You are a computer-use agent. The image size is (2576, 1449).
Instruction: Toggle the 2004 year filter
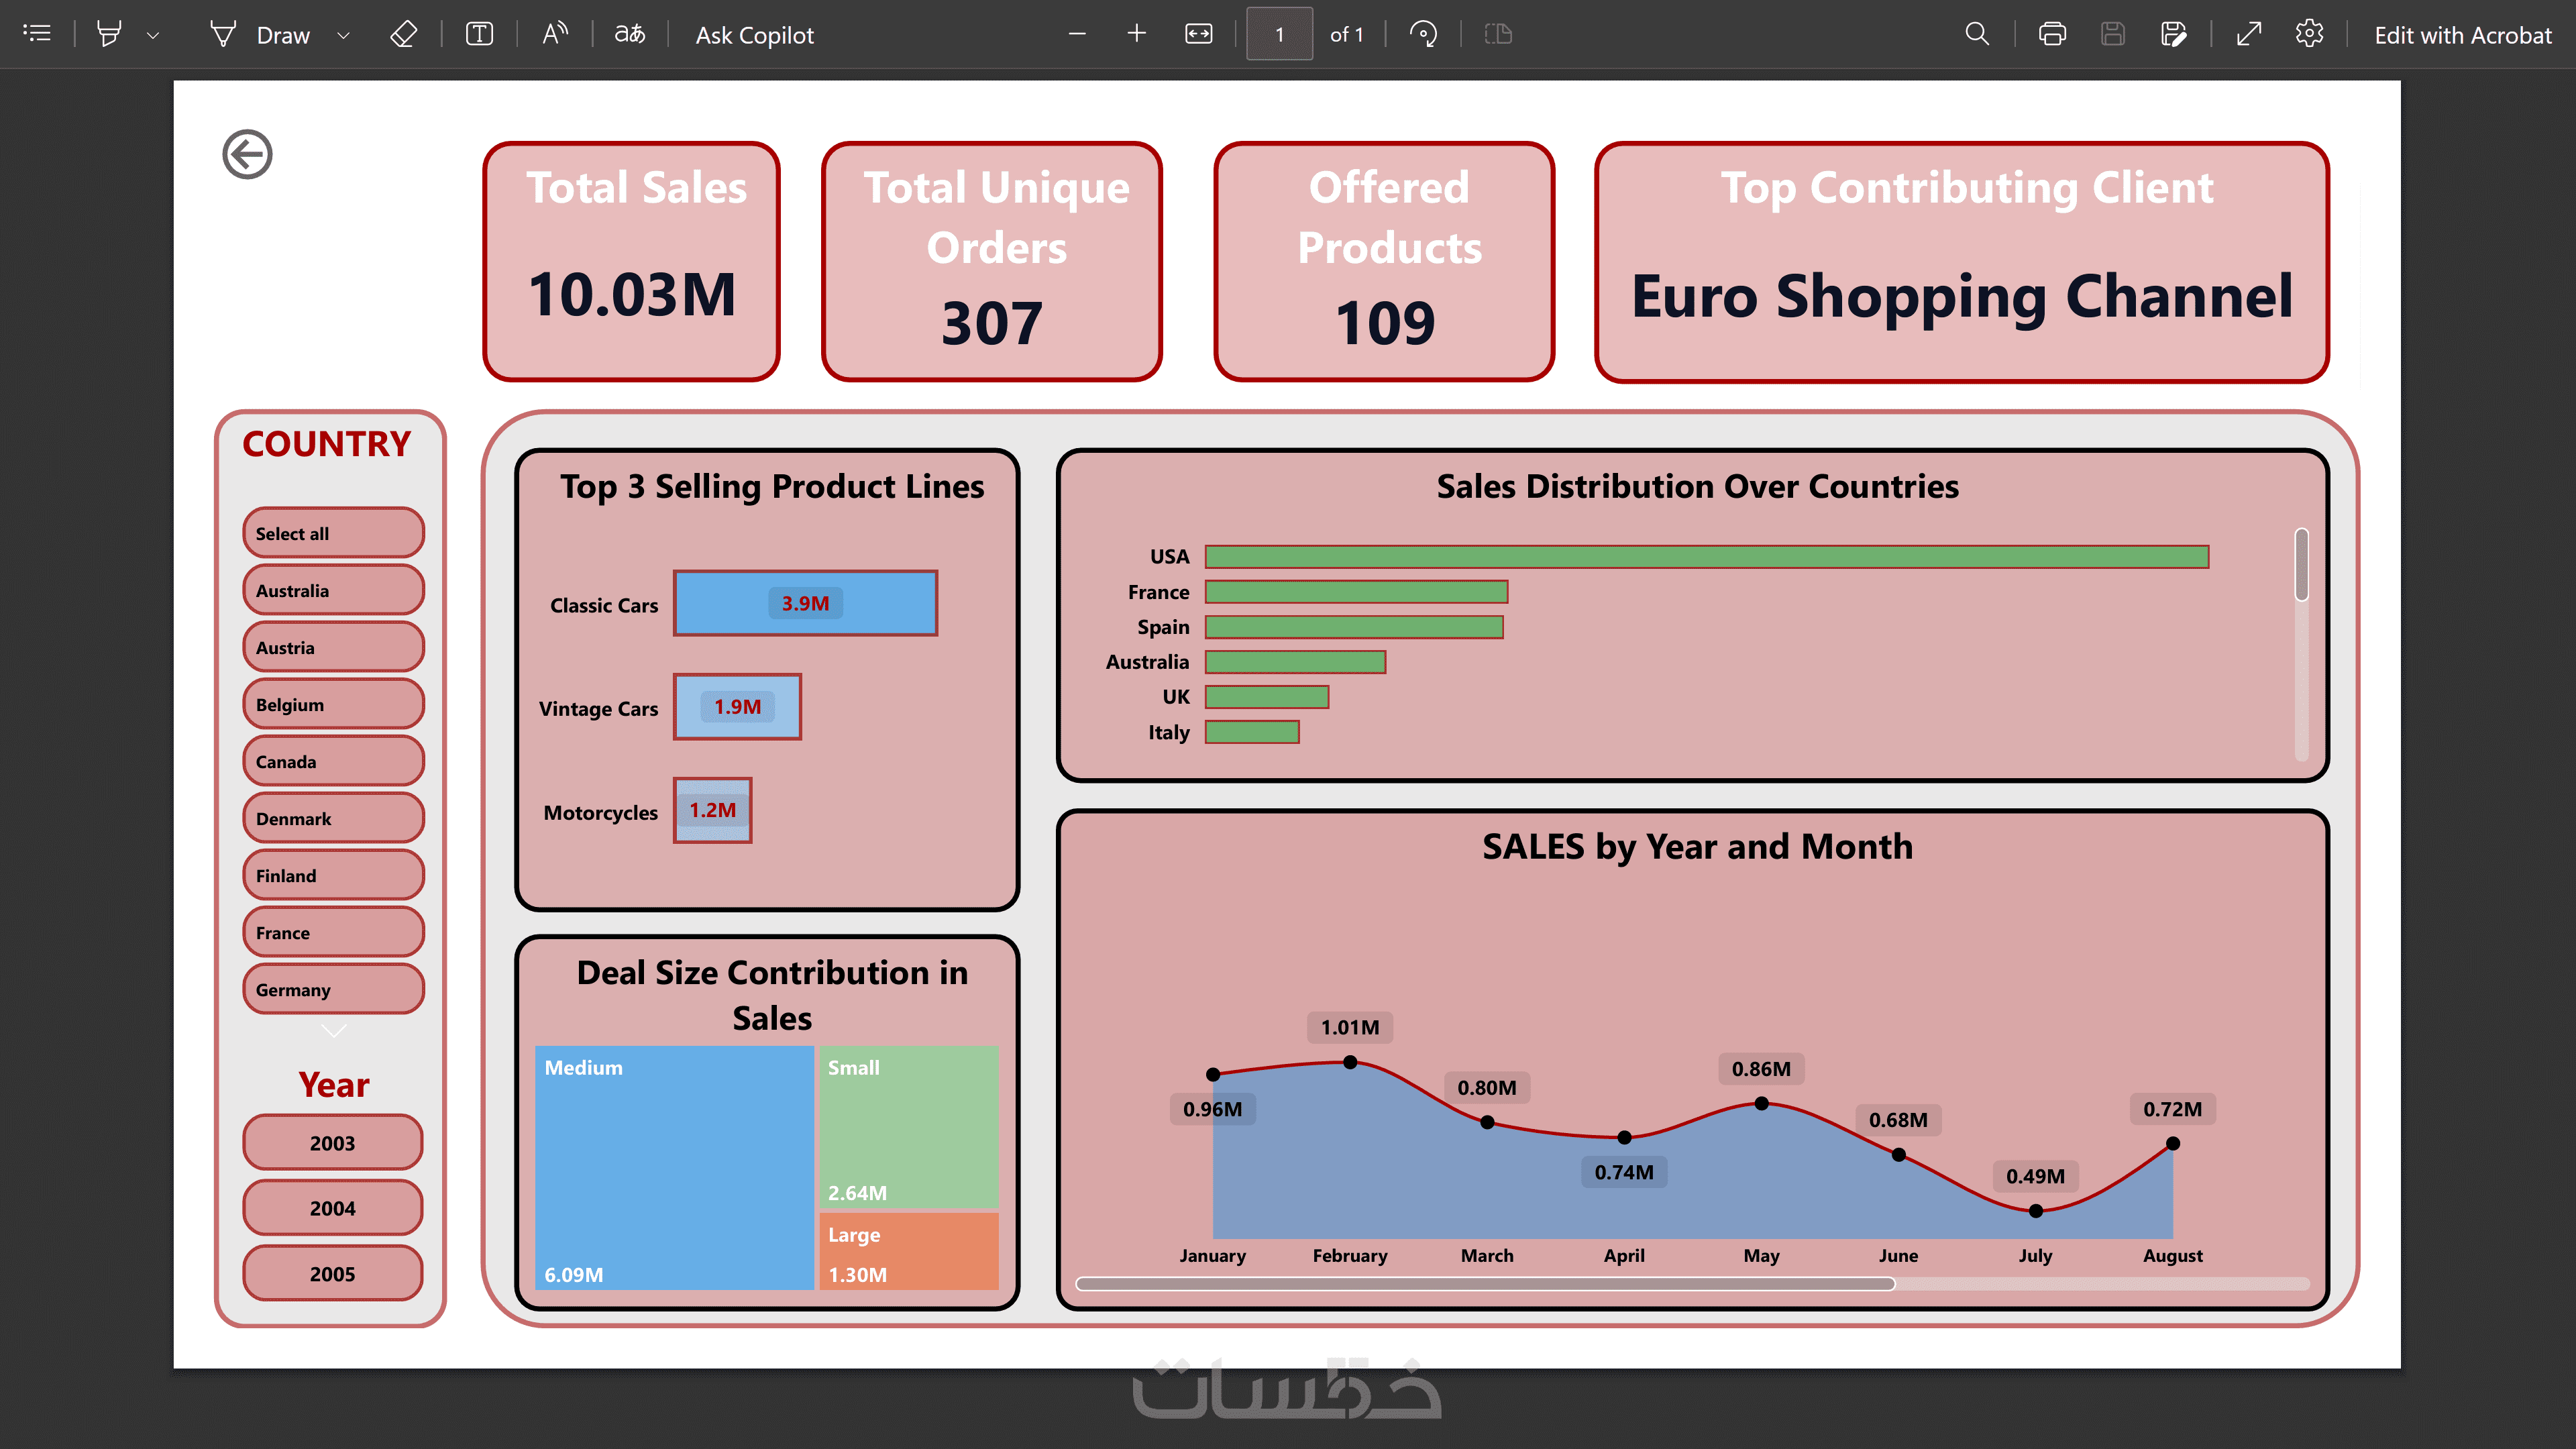332,1208
